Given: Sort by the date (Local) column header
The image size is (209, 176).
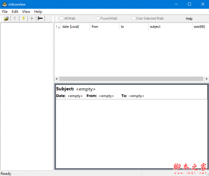Looking at the screenshot, I should pyautogui.click(x=75, y=27).
